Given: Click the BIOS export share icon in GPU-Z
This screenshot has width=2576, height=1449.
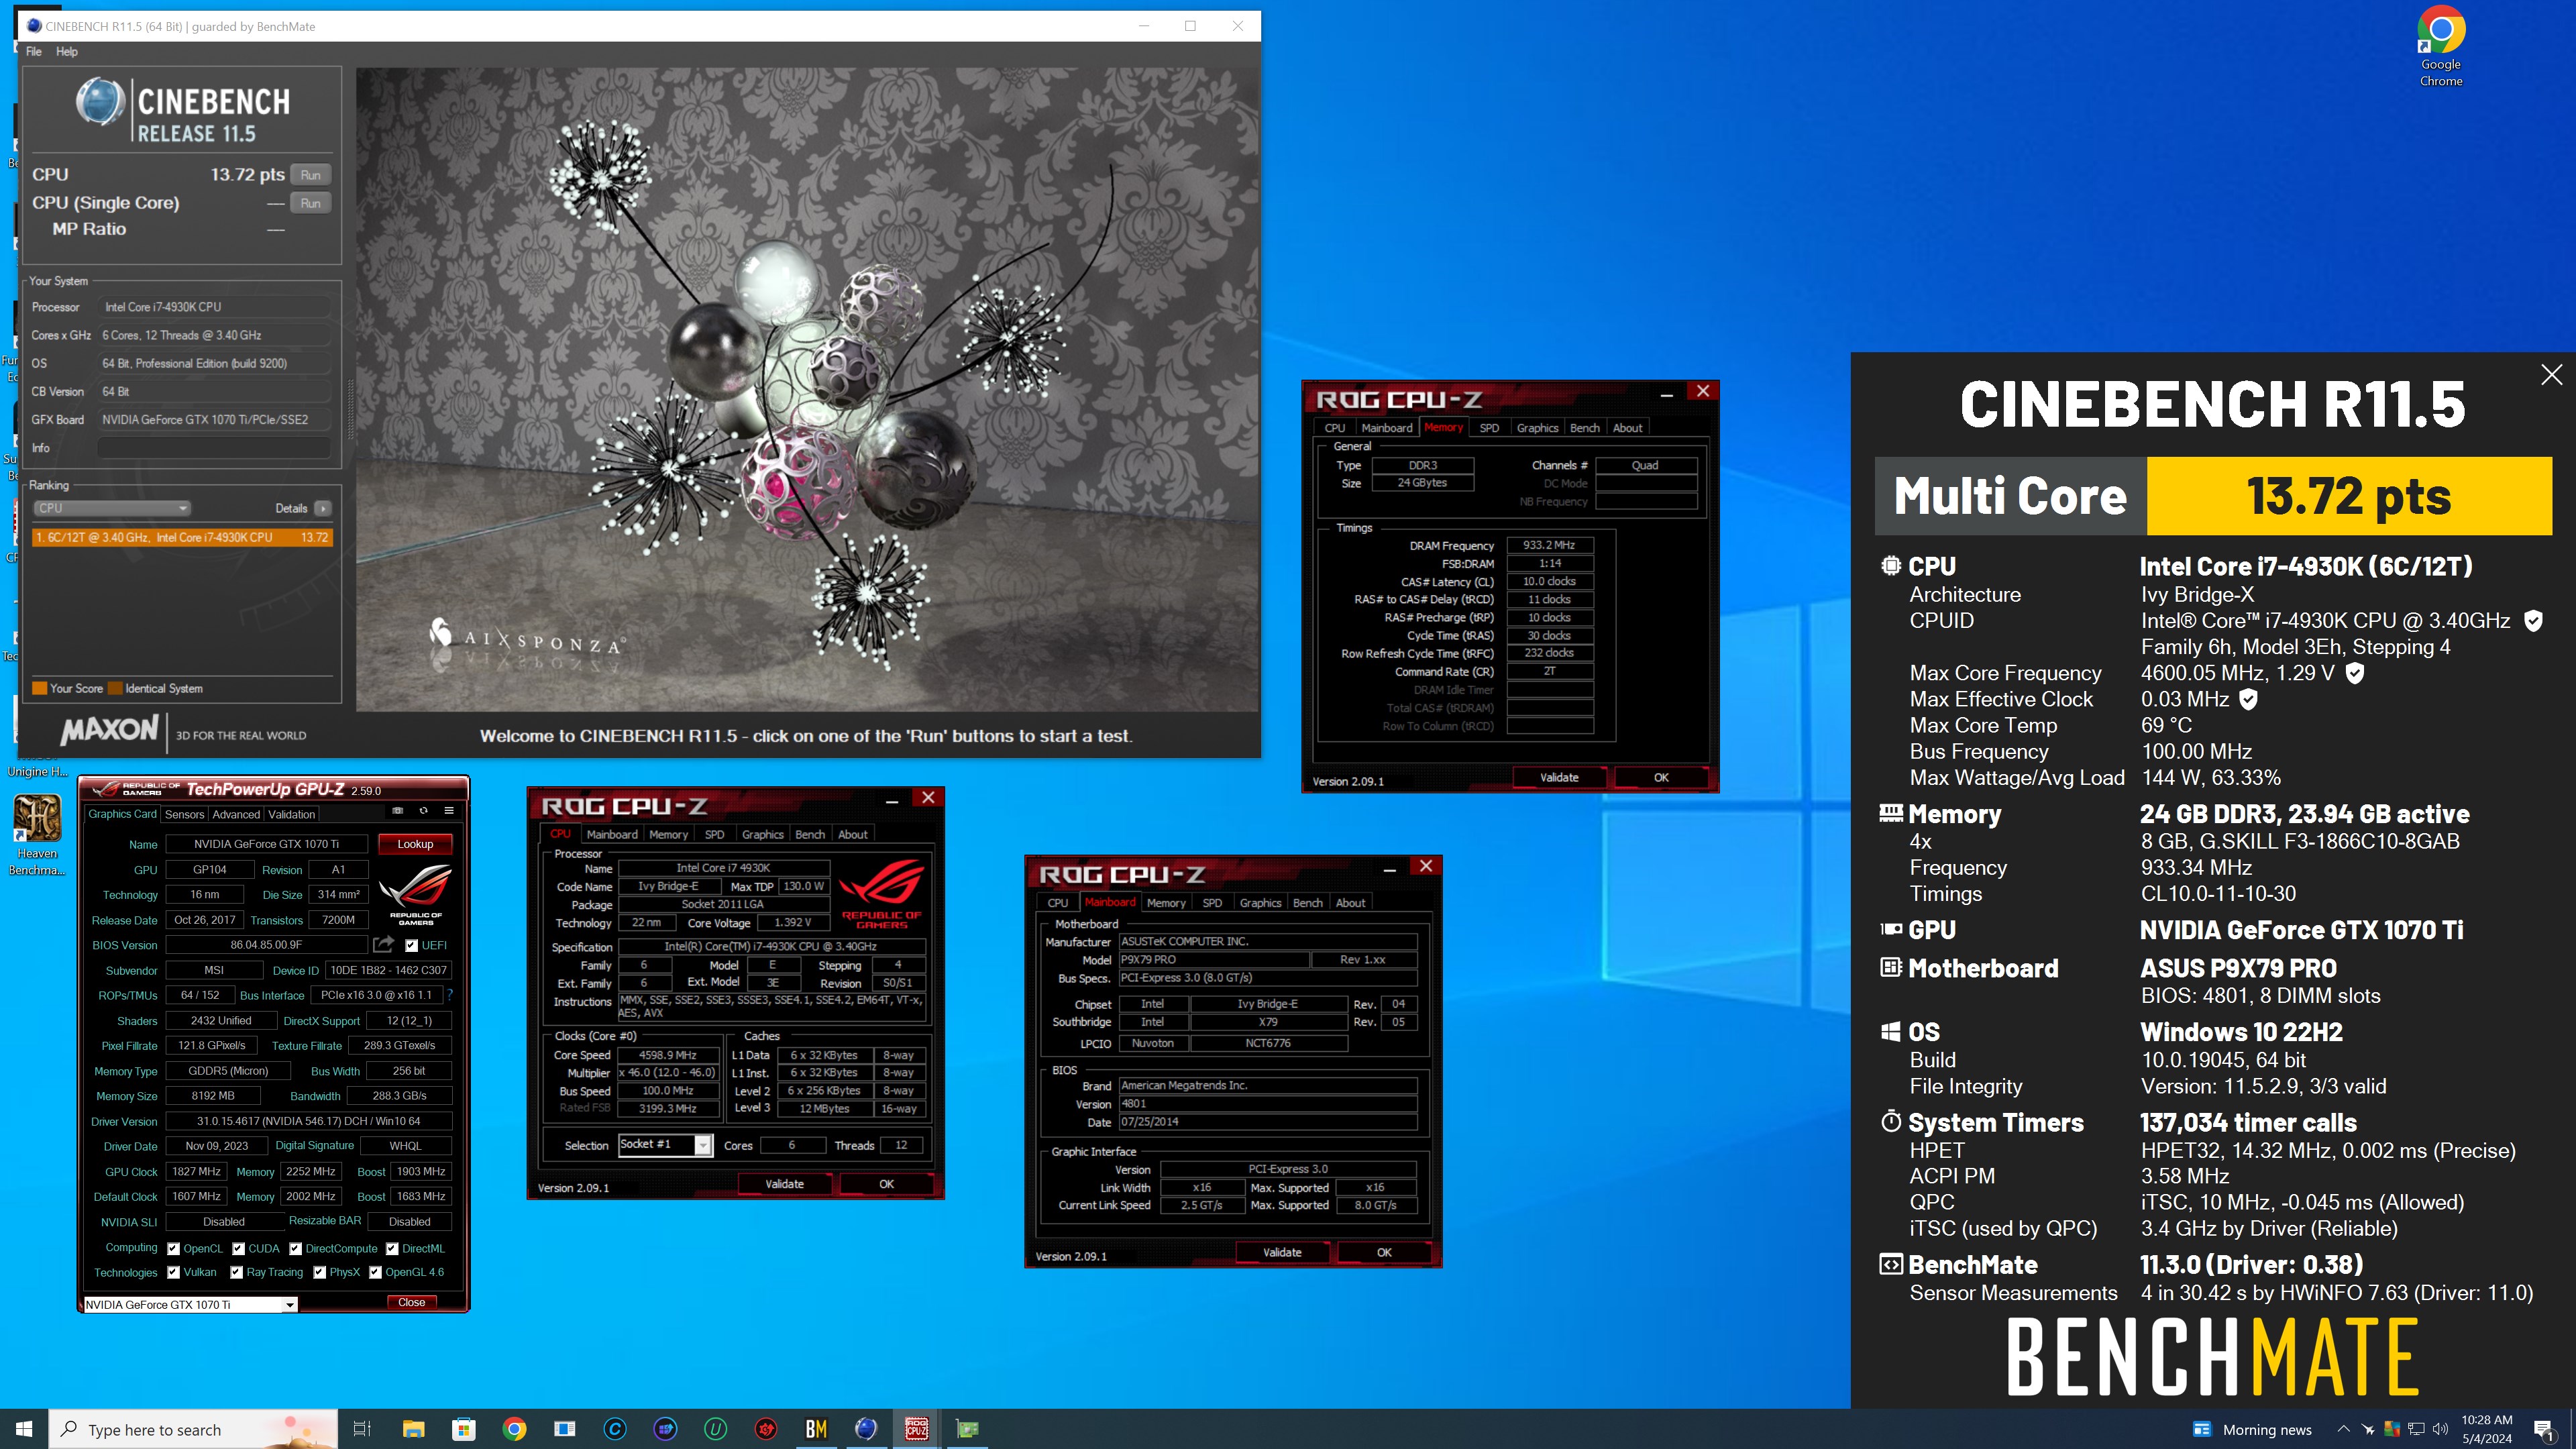Looking at the screenshot, I should pos(383,944).
